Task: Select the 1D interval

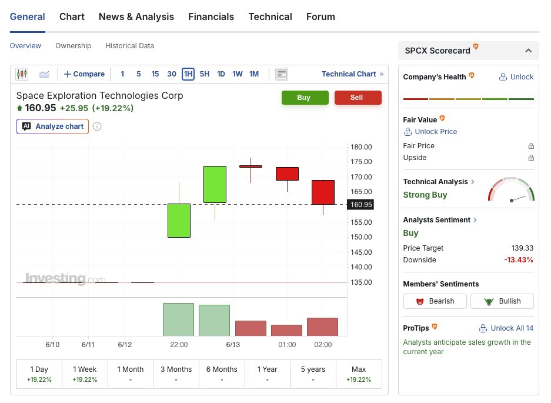Action: click(221, 74)
